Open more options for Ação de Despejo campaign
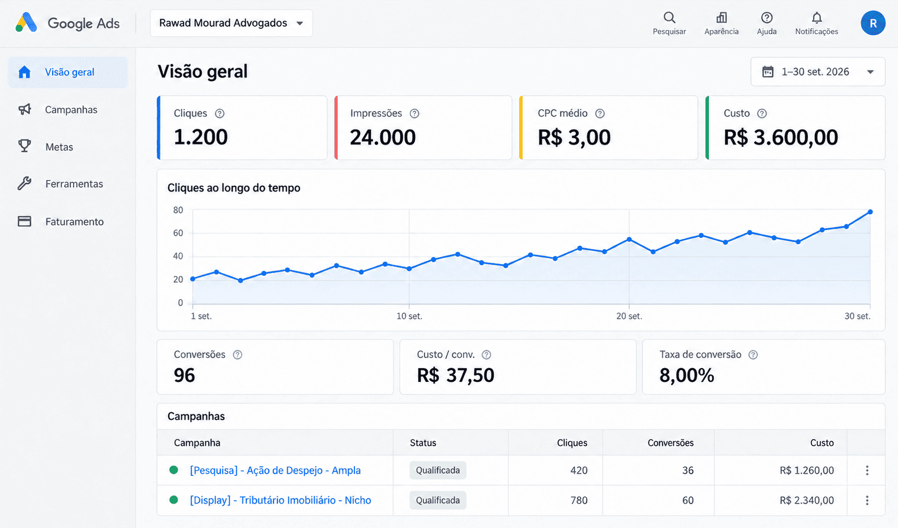This screenshot has height=528, width=898. point(867,470)
